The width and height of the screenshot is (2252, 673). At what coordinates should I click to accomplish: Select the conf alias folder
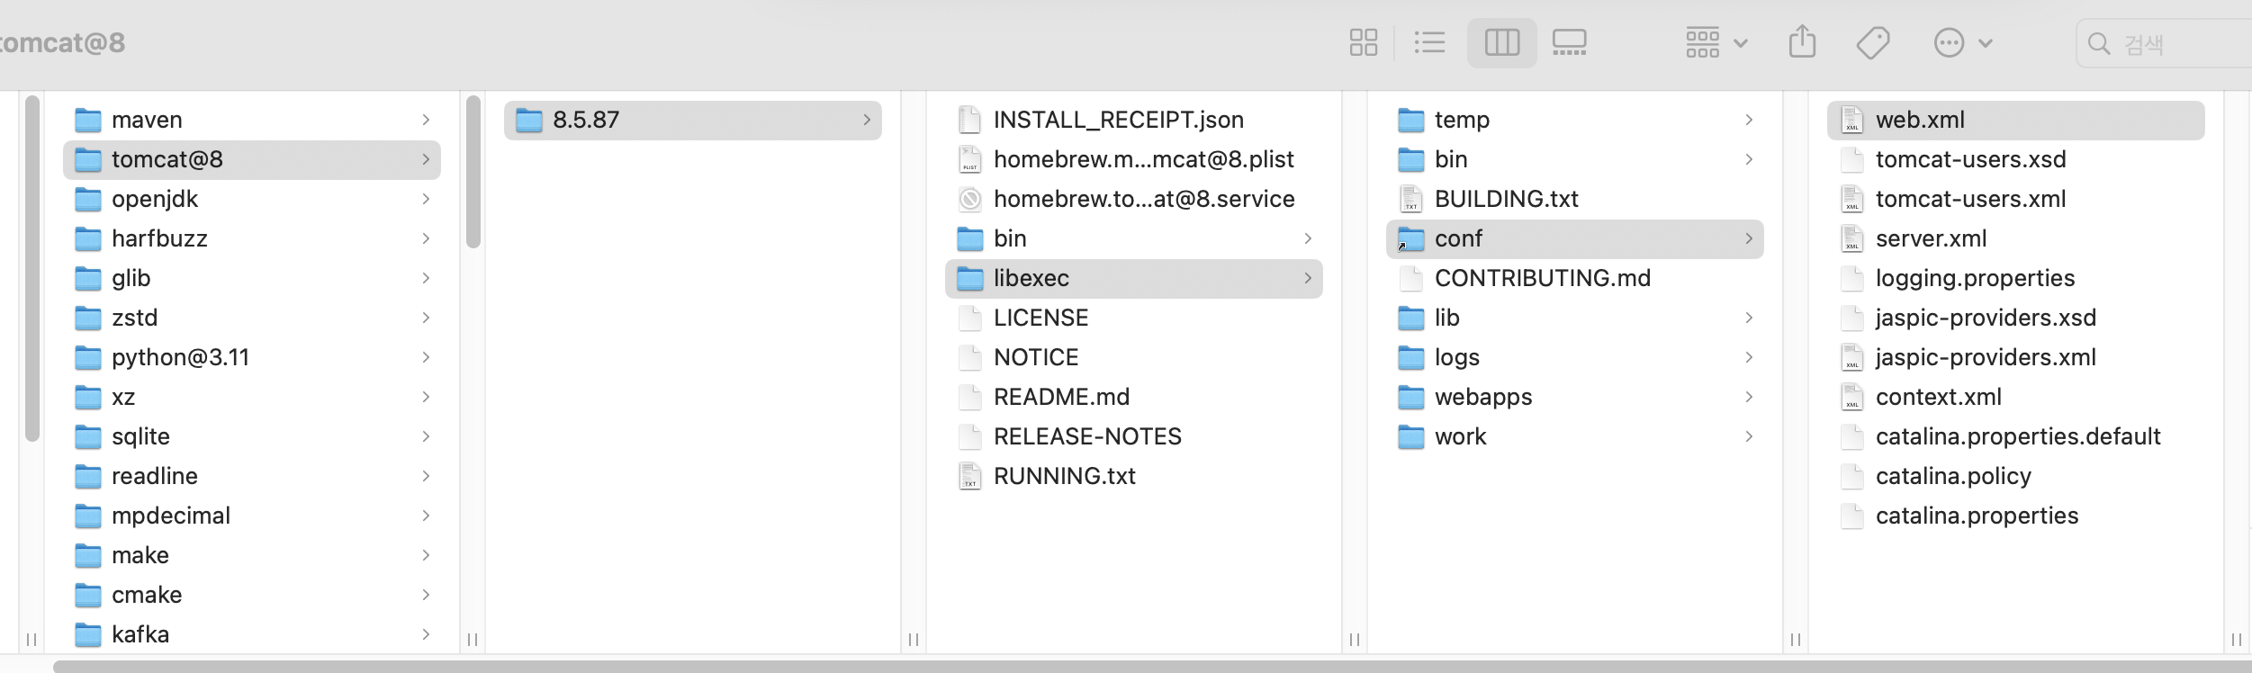click(1575, 238)
